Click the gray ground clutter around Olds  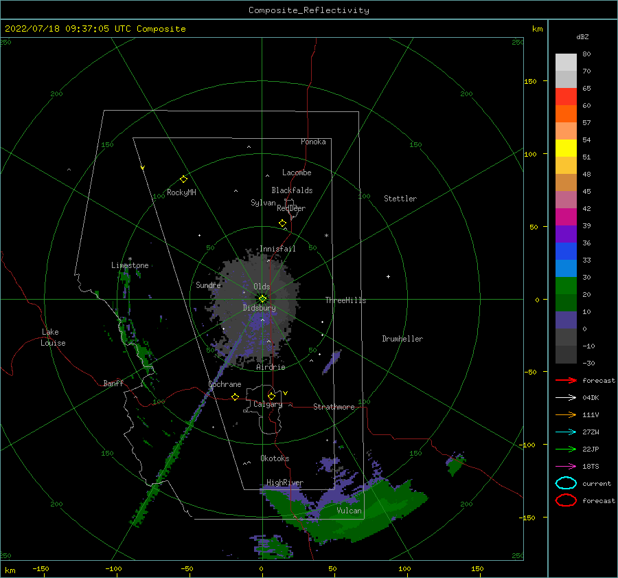click(x=256, y=308)
